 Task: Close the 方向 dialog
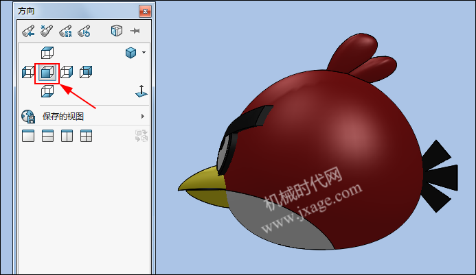(x=145, y=12)
